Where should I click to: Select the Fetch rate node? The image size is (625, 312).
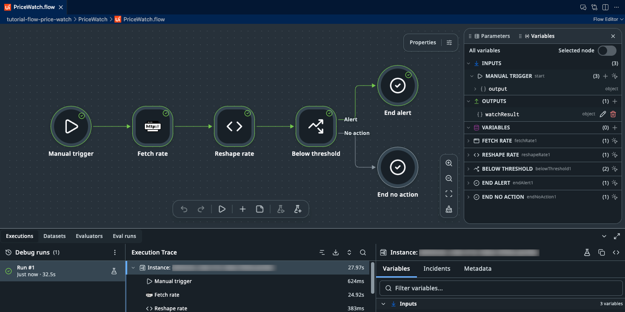point(153,126)
